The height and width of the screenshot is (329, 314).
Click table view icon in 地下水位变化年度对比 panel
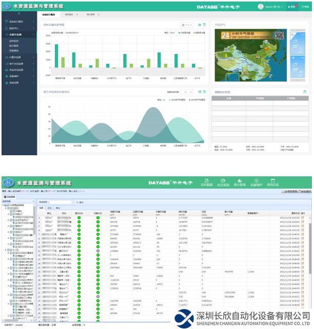click(x=205, y=92)
